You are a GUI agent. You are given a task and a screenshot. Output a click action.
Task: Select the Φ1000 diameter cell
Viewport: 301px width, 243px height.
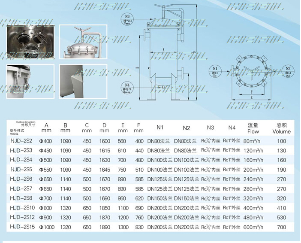[47, 227]
